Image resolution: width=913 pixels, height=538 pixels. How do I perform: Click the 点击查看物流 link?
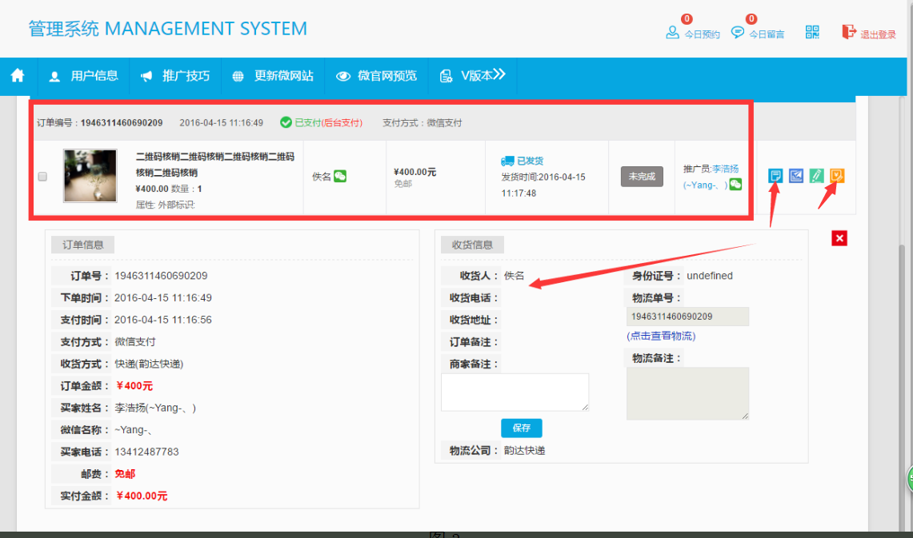[661, 336]
